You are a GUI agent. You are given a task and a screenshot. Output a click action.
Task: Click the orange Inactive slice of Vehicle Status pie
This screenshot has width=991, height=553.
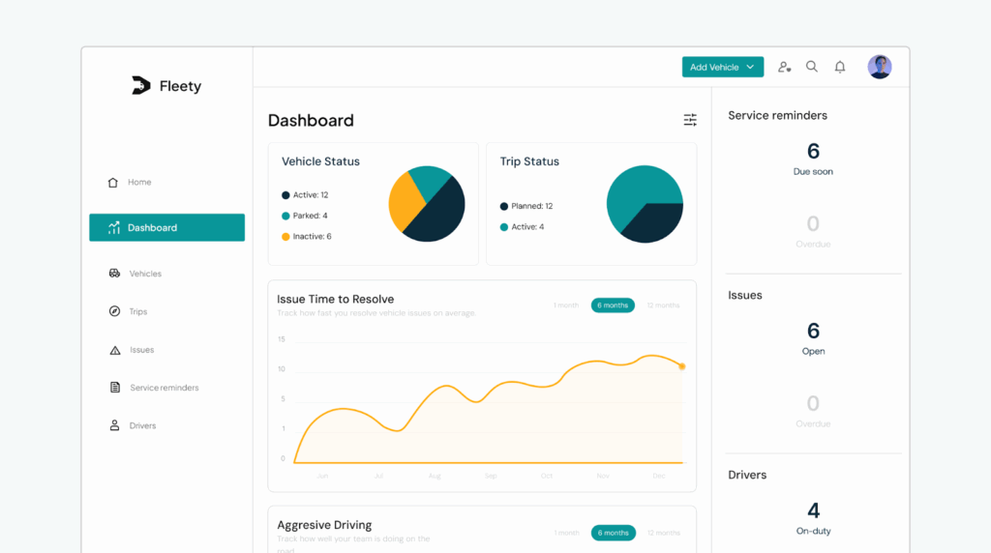click(404, 202)
